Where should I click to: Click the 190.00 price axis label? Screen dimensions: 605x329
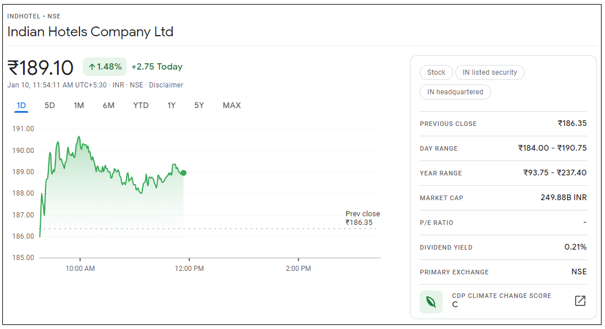click(x=23, y=151)
